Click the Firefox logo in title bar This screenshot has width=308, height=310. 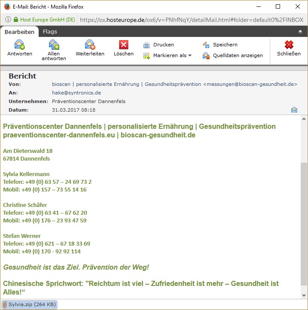7,6
